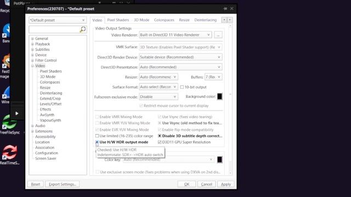Select Levels/Offset in the Video tree
This screenshot has height=197, width=351.
point(50,104)
